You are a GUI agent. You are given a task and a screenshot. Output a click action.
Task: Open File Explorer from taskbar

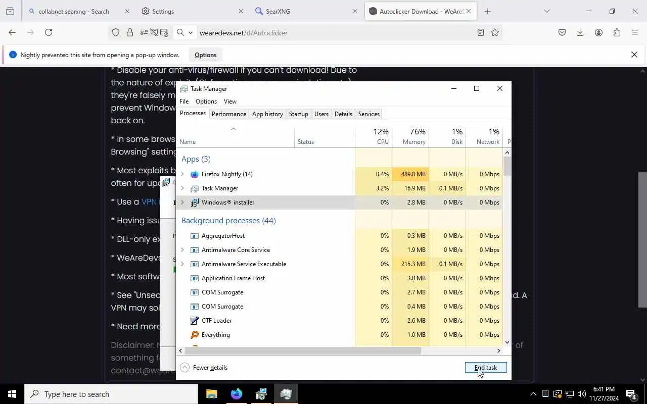[212, 394]
